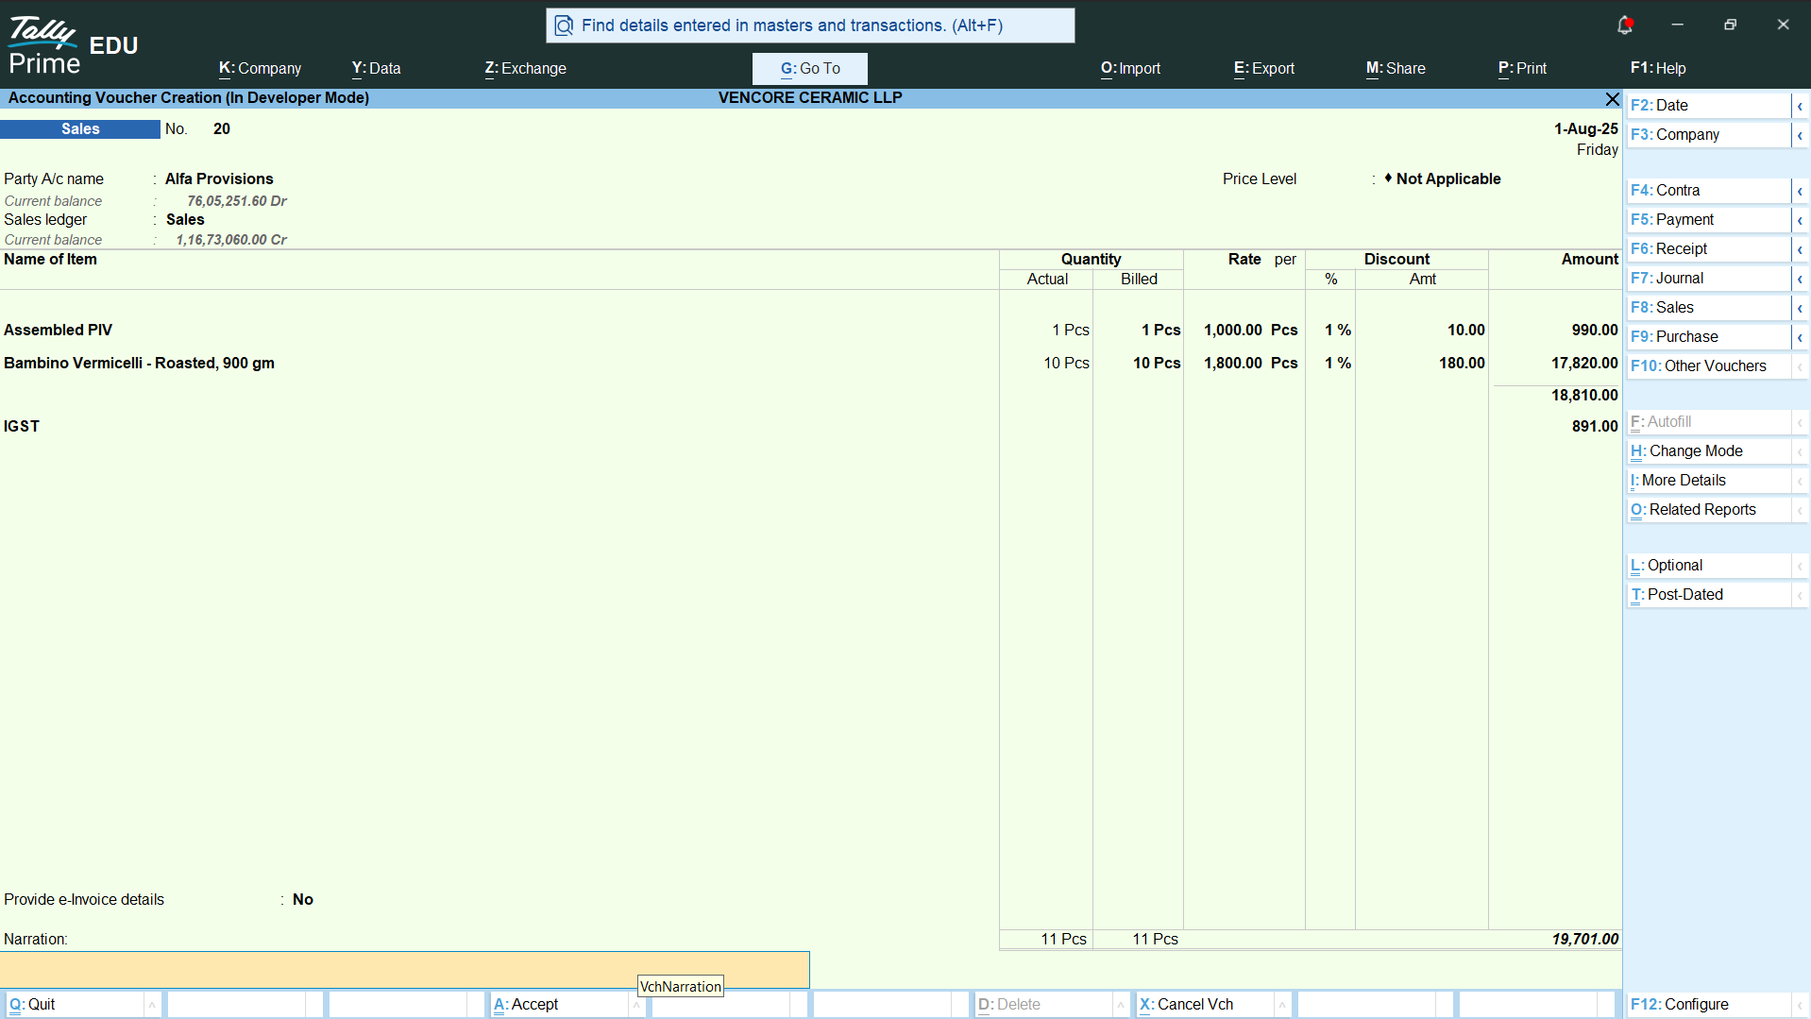
Task: Select the Bambino Vermicelli item row
Action: (x=810, y=364)
